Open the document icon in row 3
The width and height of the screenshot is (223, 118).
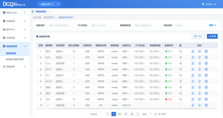[x=206, y=63]
